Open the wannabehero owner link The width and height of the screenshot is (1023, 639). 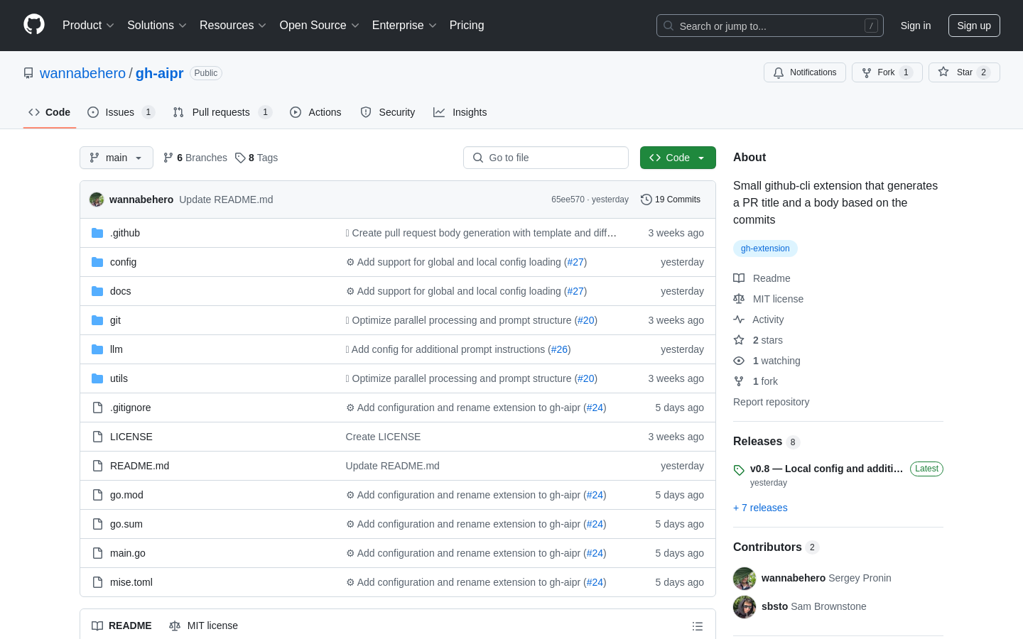tap(82, 73)
